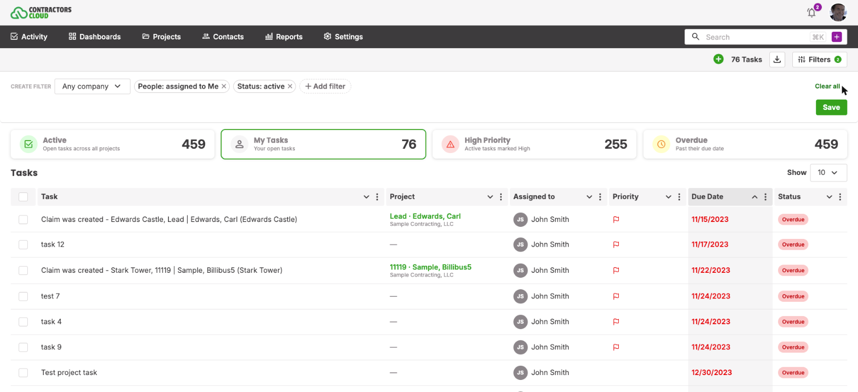Open the Contacts menu
The width and height of the screenshot is (858, 392).
click(223, 37)
